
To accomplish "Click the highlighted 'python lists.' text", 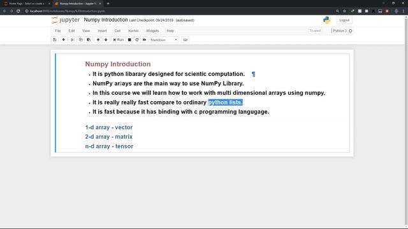I will click(225, 102).
